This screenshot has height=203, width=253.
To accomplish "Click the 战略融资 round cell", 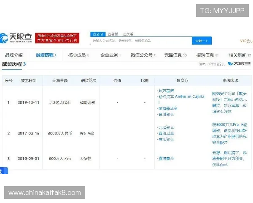I will (87, 102).
